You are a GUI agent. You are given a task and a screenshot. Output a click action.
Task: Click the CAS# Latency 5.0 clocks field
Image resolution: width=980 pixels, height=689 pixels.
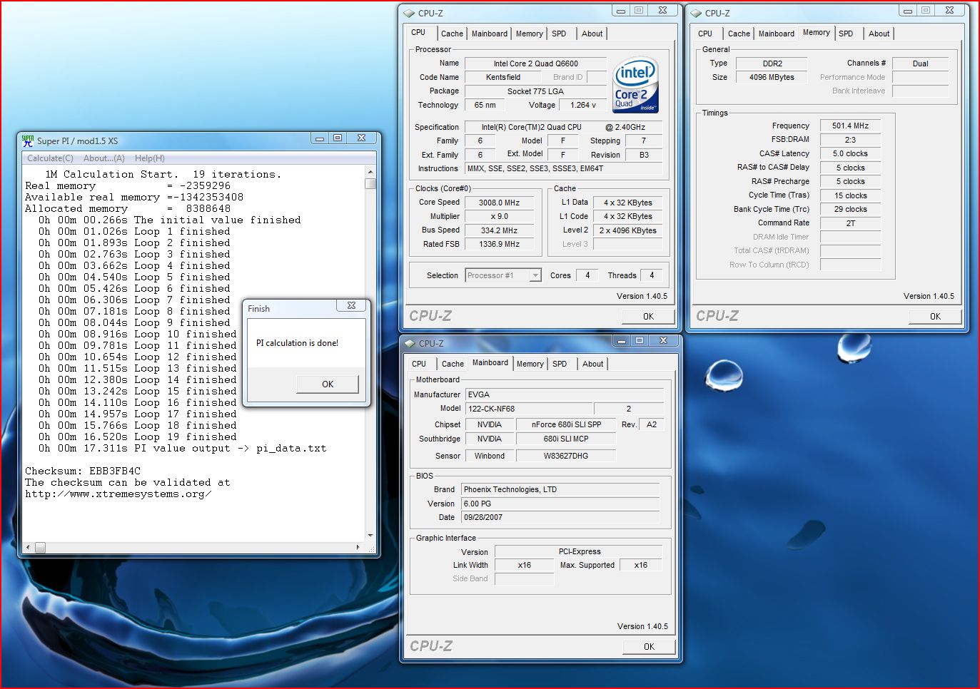click(x=850, y=153)
